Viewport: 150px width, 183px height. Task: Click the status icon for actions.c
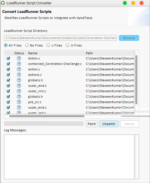pyautogui.click(x=19, y=75)
